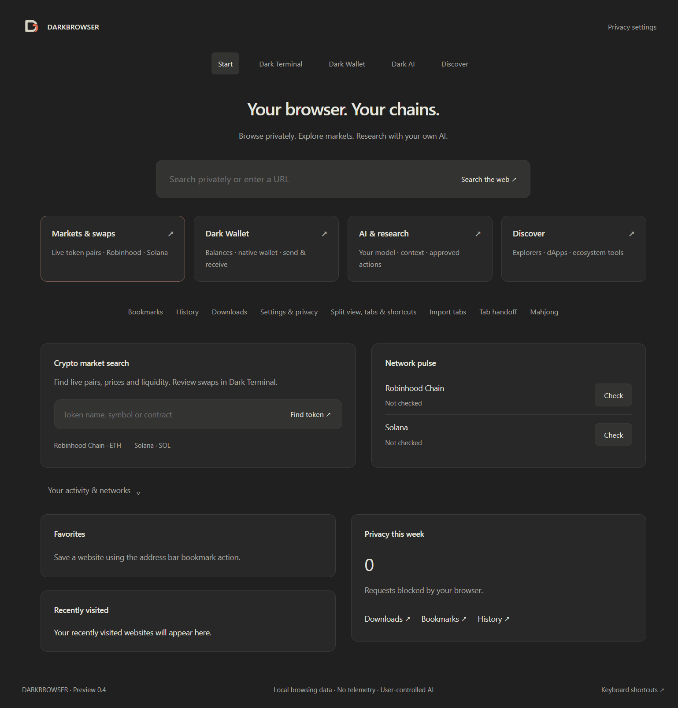Open the Discover card arrow icon
This screenshot has width=678, height=708.
tap(632, 234)
